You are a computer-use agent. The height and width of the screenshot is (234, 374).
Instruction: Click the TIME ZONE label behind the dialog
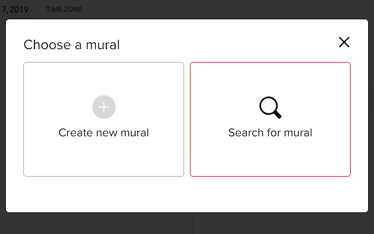coord(64,9)
